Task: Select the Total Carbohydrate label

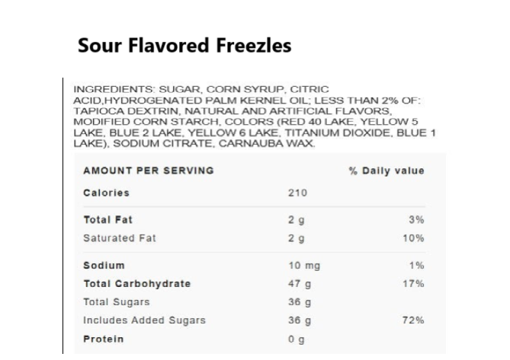Action: coord(137,284)
